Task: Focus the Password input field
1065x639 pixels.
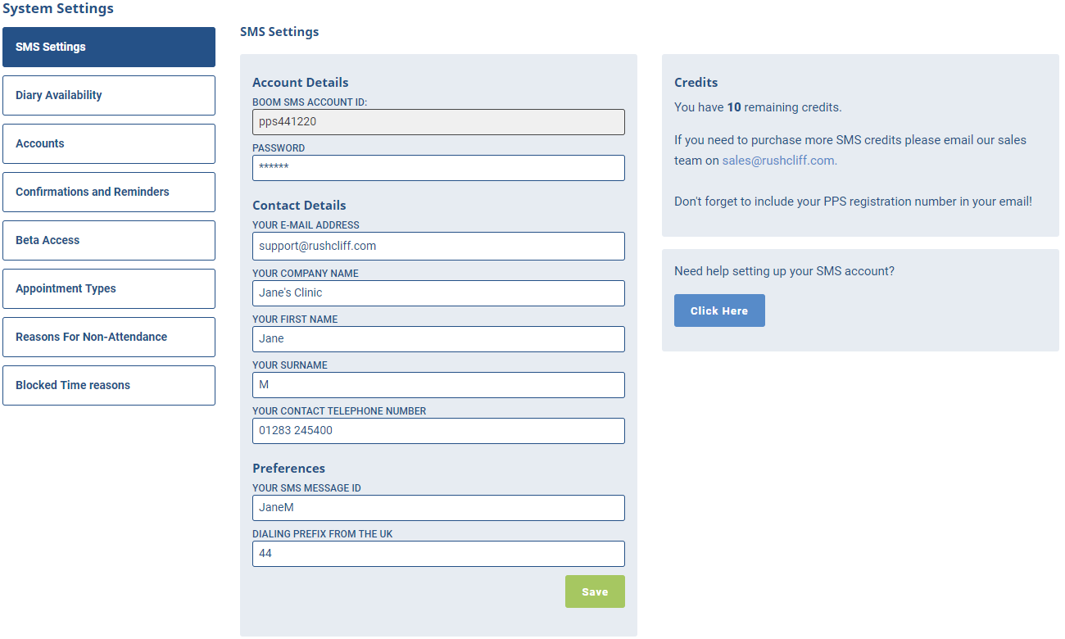Action: coord(438,168)
